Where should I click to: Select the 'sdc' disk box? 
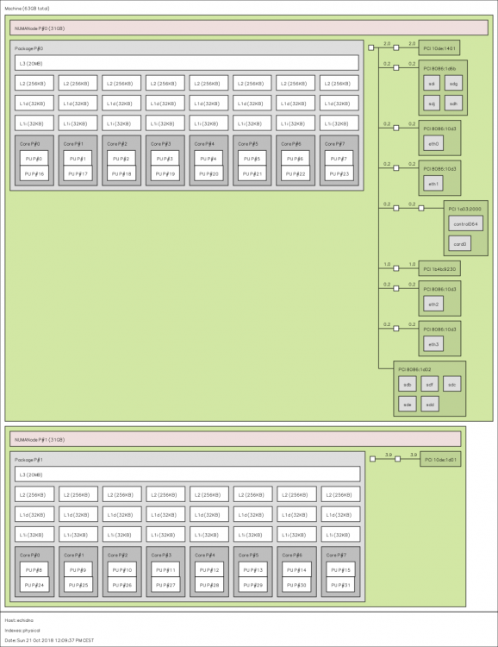(451, 384)
